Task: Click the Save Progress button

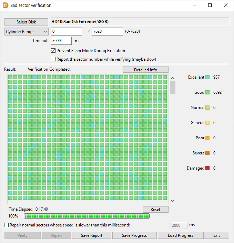Action: (134, 235)
